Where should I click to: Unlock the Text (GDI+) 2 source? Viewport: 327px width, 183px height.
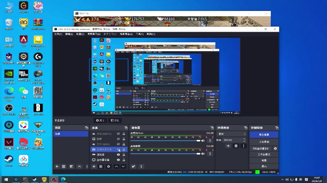coord(124,134)
